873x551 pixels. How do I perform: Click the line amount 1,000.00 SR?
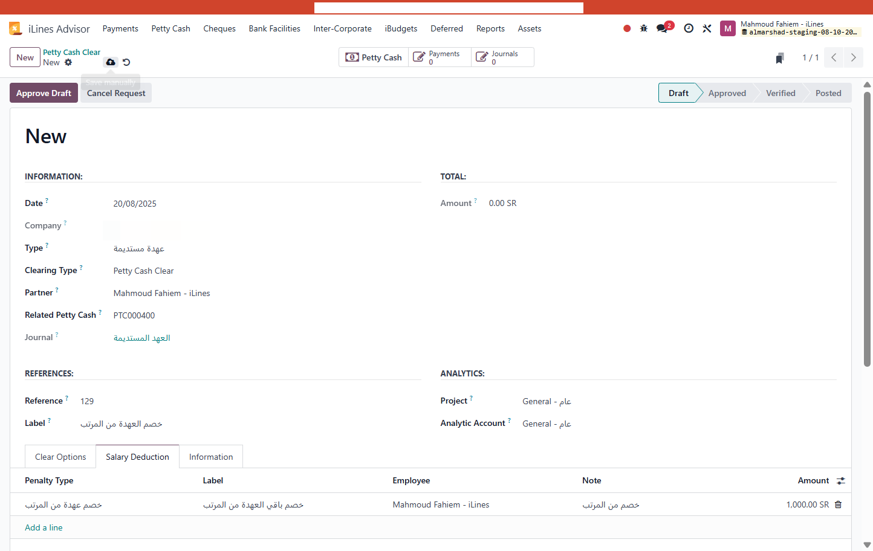point(807,504)
